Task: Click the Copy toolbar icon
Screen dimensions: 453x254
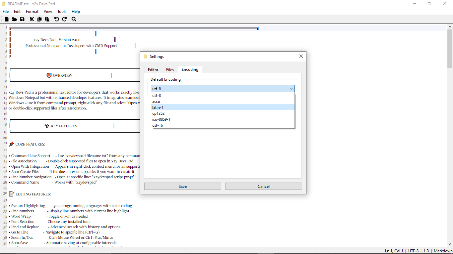Action: tap(39, 19)
